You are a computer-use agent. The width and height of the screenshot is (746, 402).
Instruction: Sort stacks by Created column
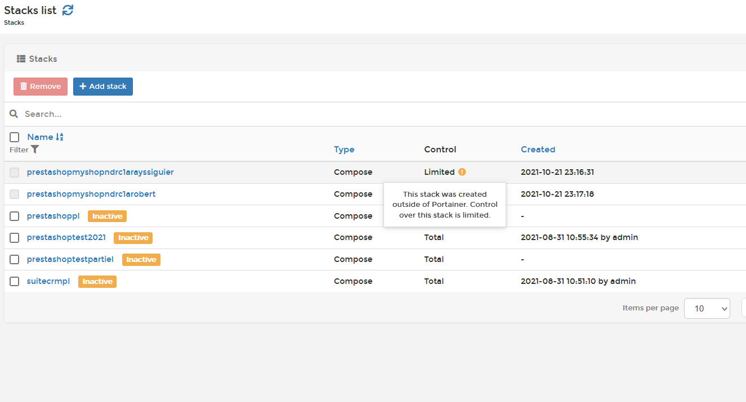538,150
